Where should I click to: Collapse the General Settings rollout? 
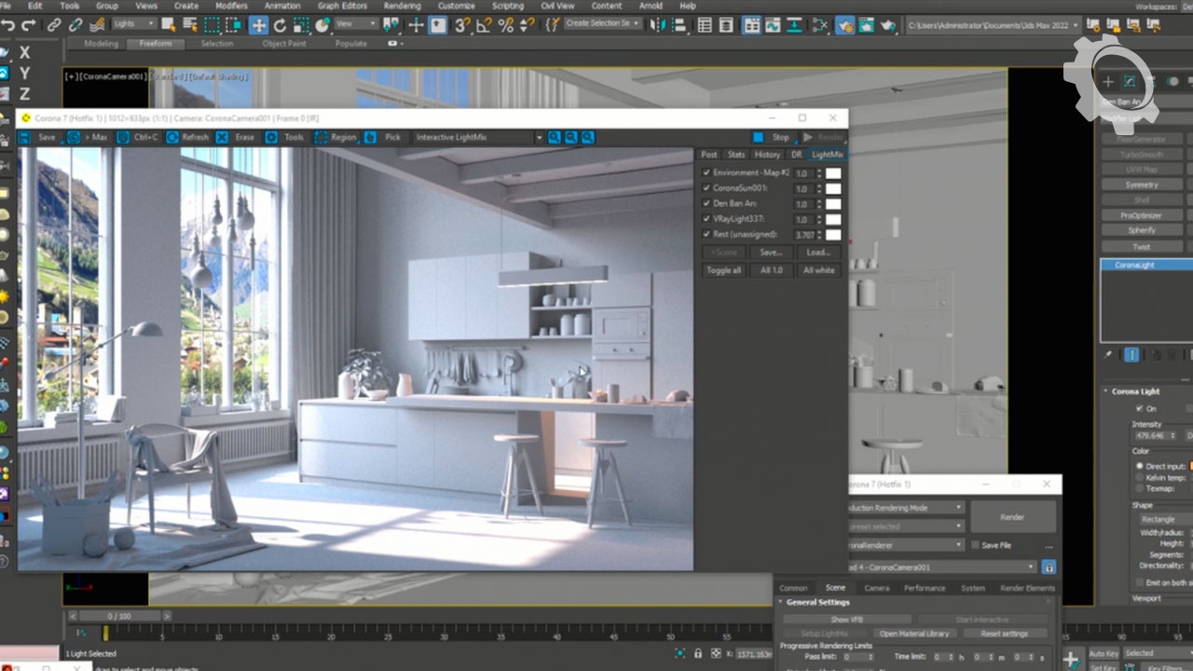point(820,602)
